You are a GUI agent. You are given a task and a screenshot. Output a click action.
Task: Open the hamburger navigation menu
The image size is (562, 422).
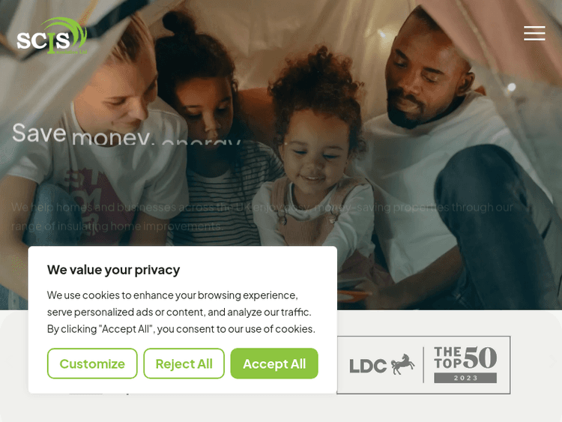tap(534, 33)
